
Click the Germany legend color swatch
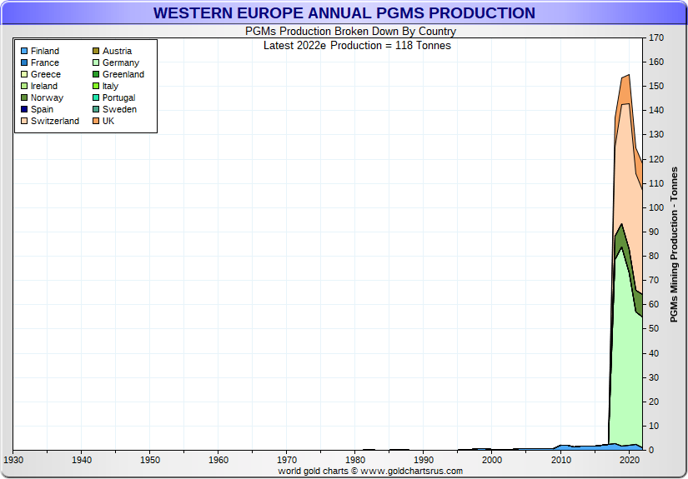(x=95, y=62)
